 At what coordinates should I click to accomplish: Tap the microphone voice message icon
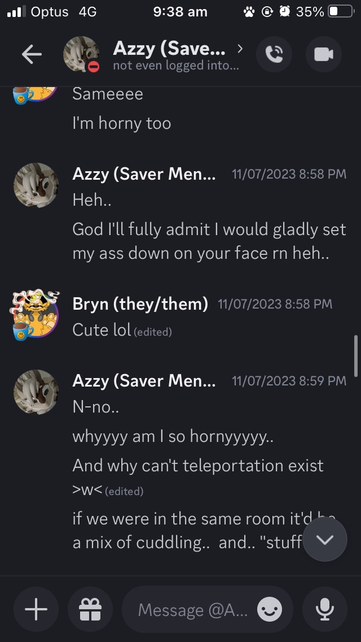pyautogui.click(x=324, y=609)
